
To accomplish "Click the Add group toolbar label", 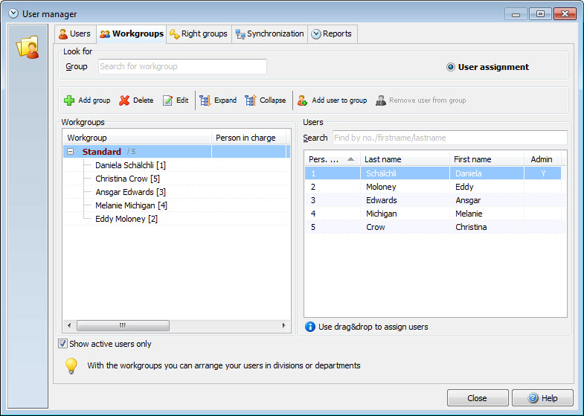I will [x=94, y=100].
